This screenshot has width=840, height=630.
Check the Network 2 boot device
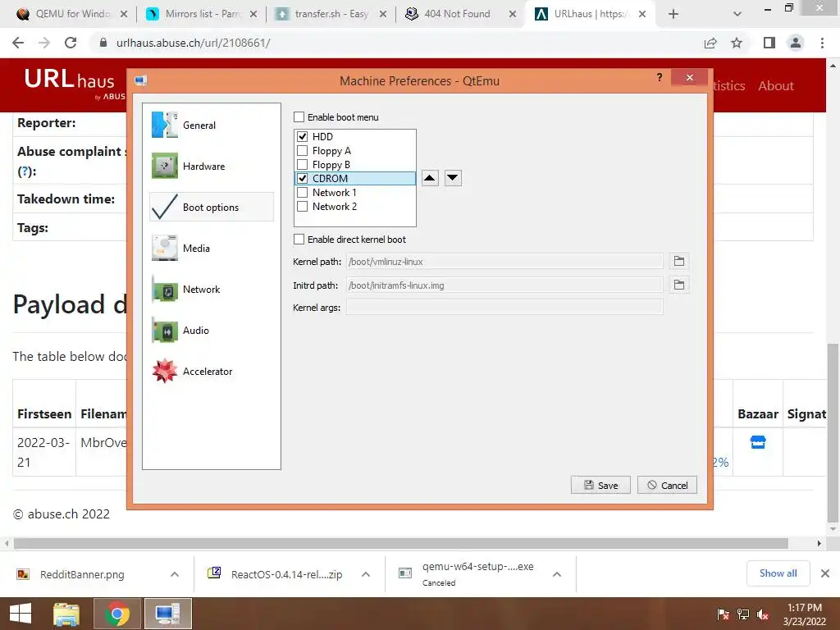coord(302,206)
